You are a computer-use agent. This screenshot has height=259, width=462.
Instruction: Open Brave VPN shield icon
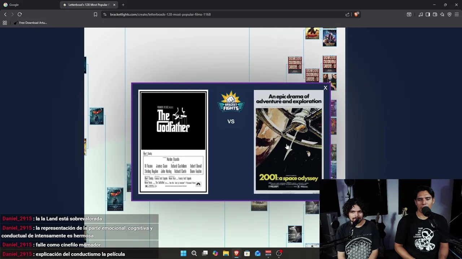click(x=449, y=14)
